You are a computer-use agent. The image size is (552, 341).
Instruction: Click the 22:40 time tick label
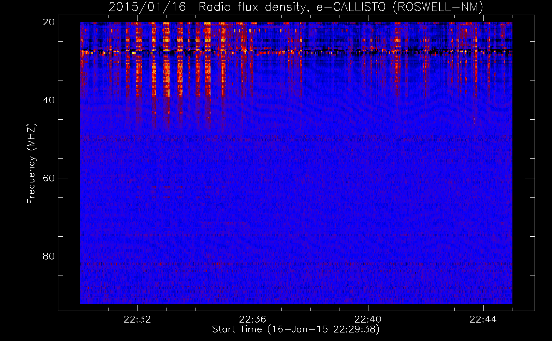coord(368,320)
